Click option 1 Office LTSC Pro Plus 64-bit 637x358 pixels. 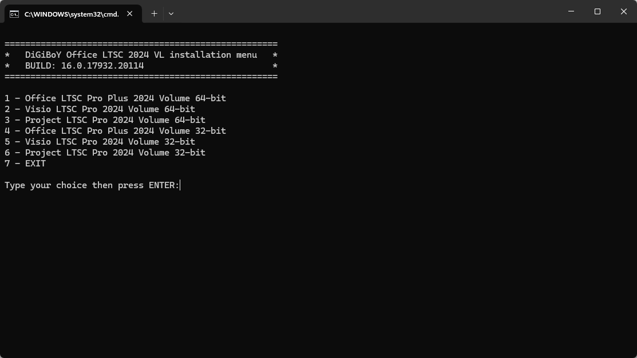pos(116,98)
